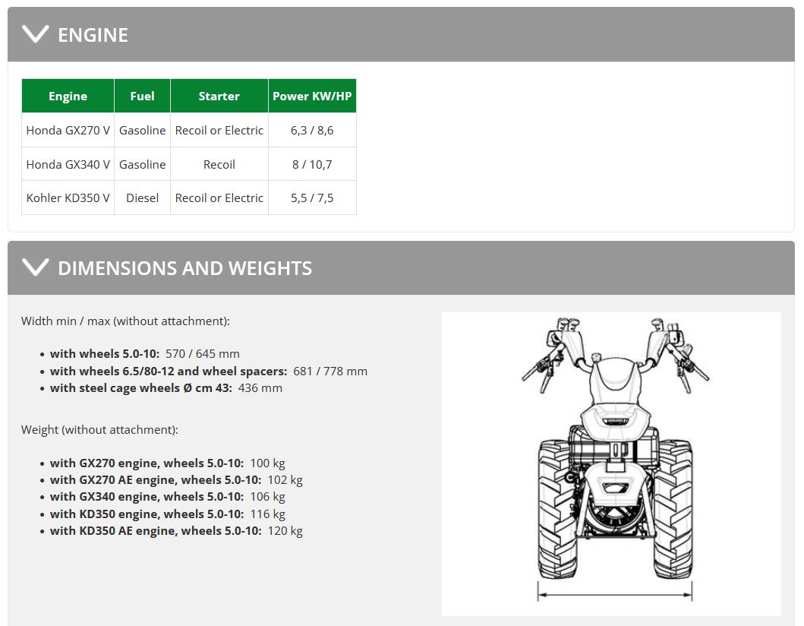This screenshot has width=804, height=626.
Task: Click the Engine column header
Action: tap(68, 96)
